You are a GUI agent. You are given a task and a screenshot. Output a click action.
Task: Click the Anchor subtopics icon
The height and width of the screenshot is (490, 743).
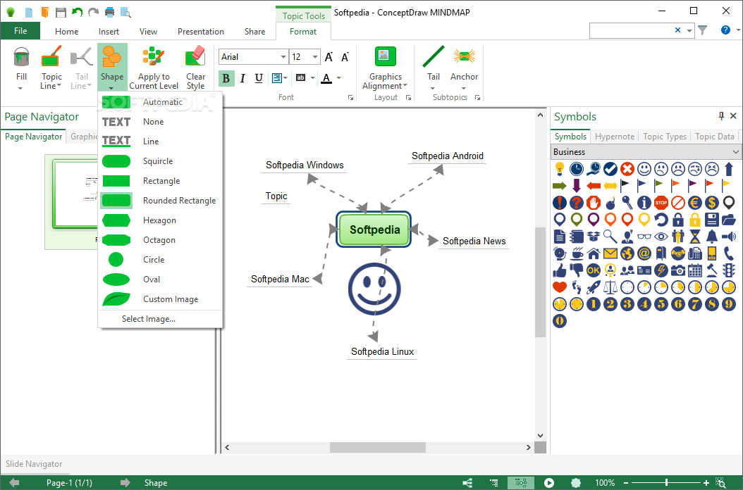tap(464, 56)
